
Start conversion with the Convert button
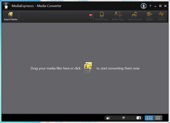pyautogui.click(x=161, y=16)
